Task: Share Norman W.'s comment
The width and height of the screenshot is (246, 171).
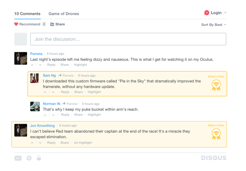Action: click(x=79, y=115)
